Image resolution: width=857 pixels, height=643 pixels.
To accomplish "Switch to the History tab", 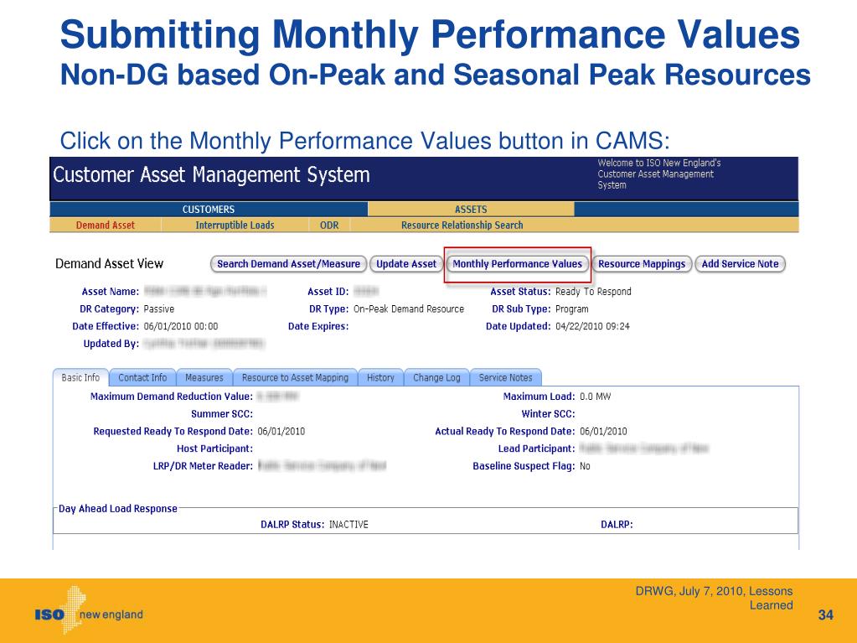I will click(x=380, y=378).
